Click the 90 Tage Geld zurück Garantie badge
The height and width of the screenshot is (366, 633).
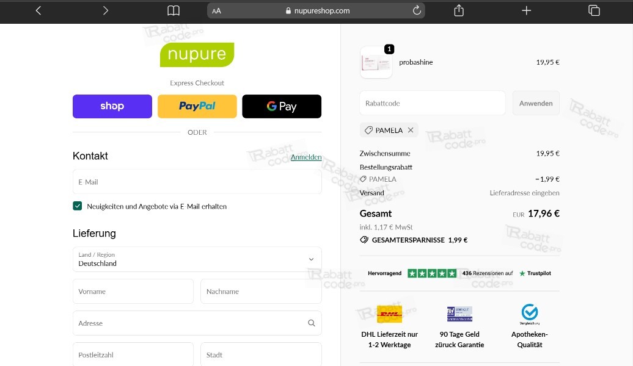click(459, 314)
